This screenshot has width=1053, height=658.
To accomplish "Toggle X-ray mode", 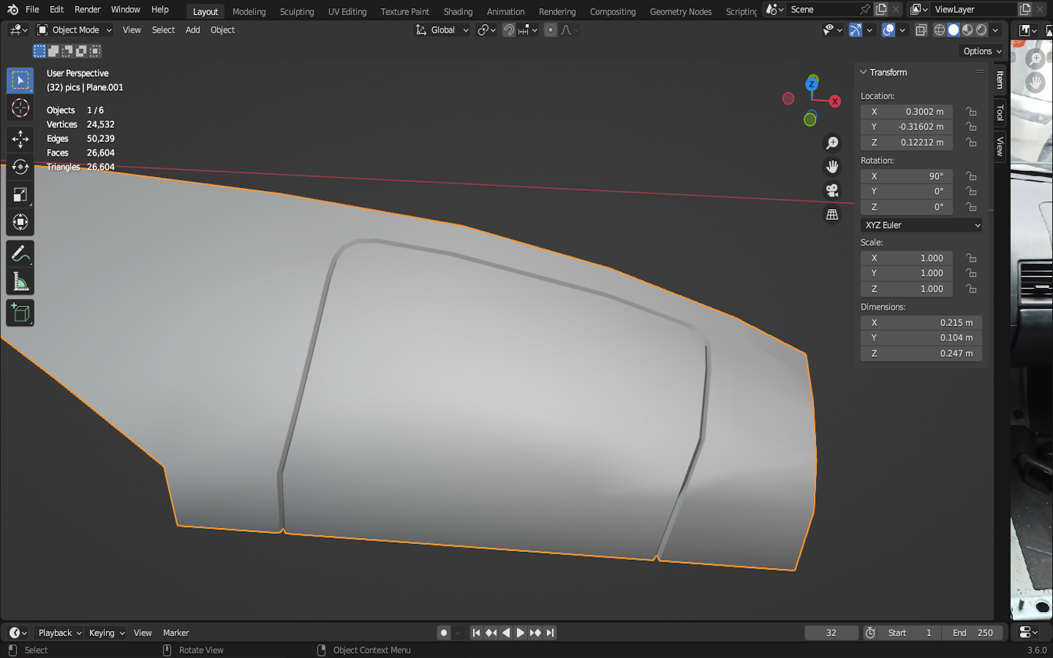I will point(921,30).
